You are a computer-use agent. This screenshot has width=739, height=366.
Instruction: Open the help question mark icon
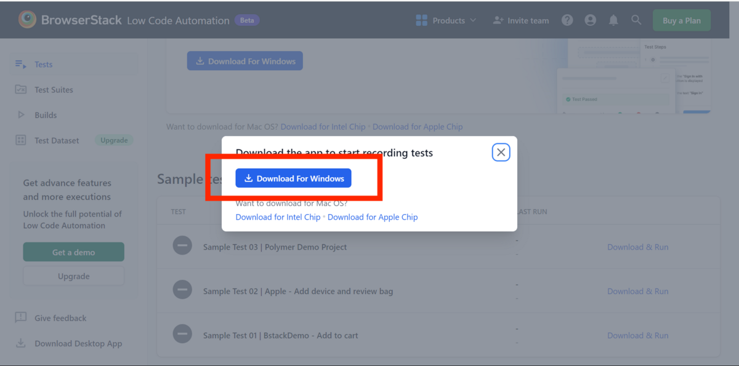(568, 20)
